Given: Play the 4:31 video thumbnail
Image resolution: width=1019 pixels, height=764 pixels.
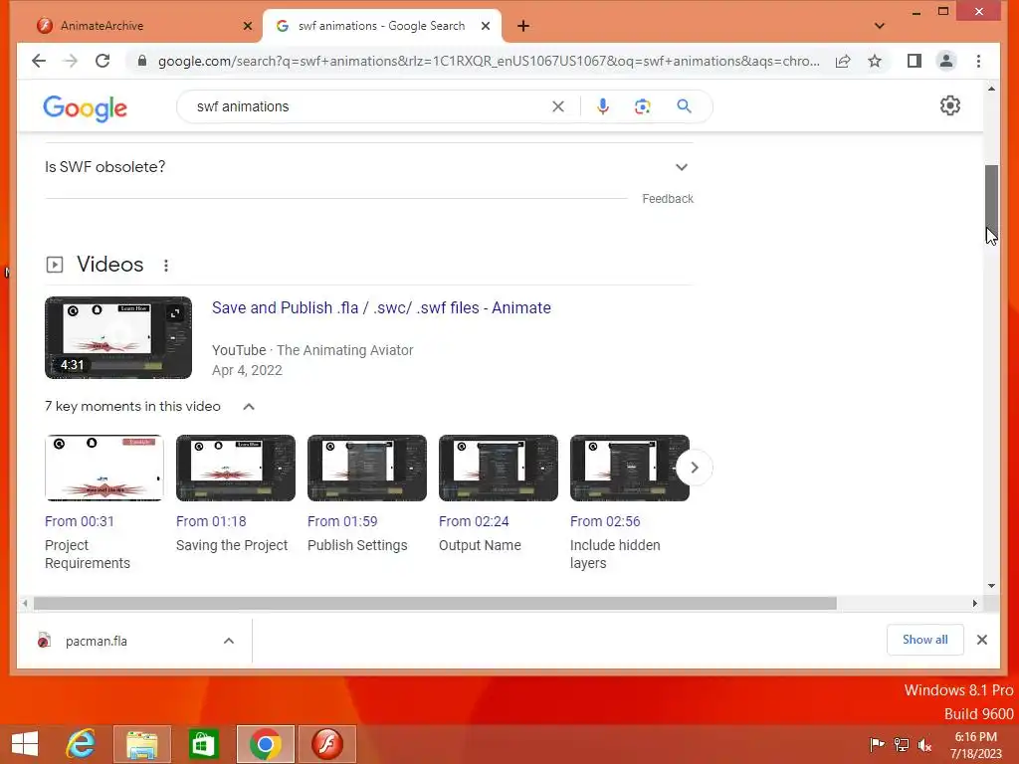Looking at the screenshot, I should [x=118, y=338].
